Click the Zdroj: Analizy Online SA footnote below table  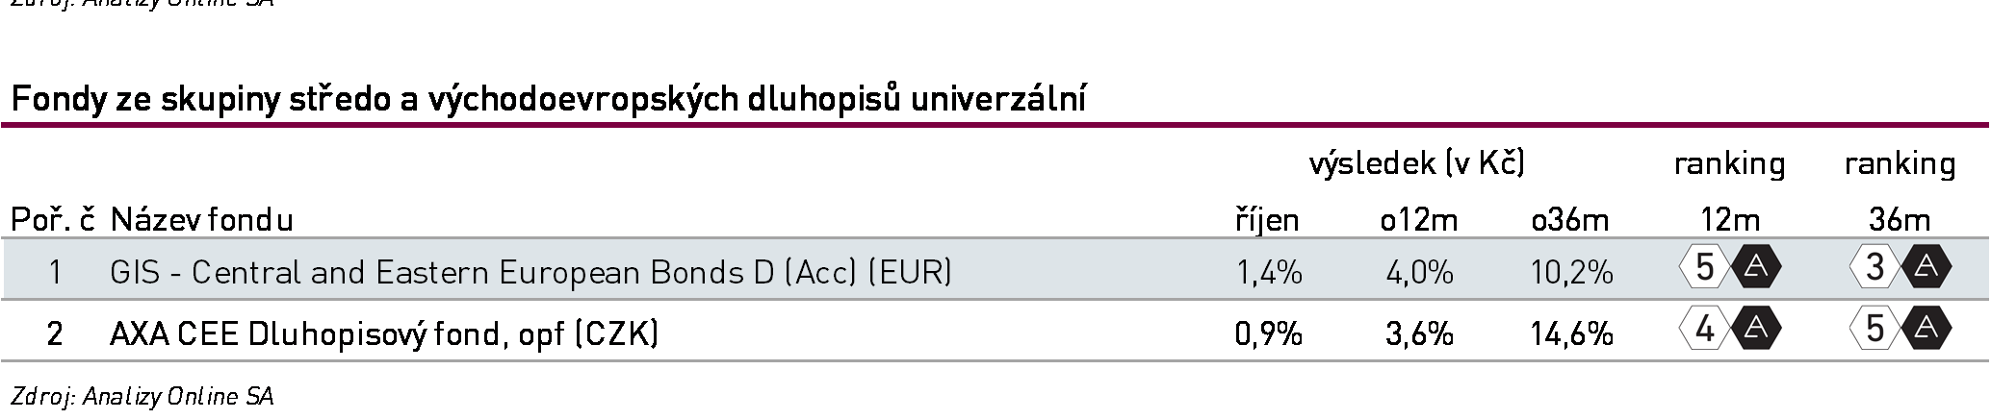click(142, 396)
